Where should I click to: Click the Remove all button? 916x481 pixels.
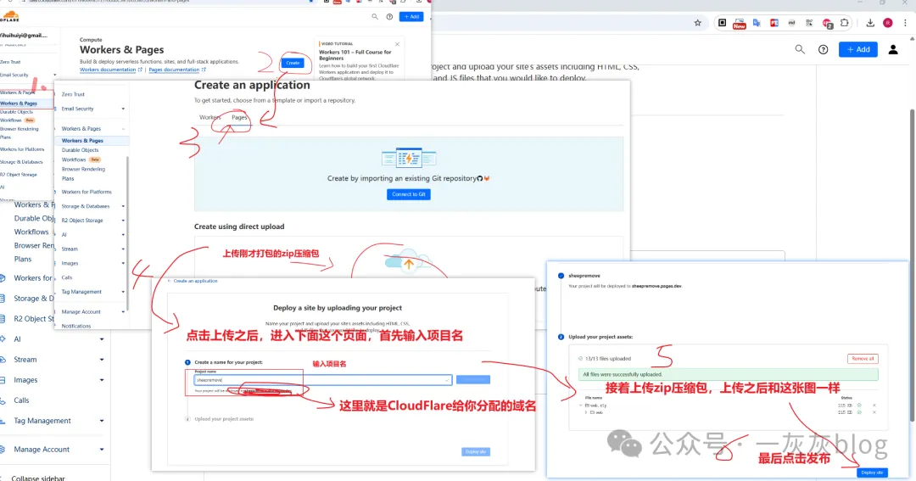tap(862, 359)
